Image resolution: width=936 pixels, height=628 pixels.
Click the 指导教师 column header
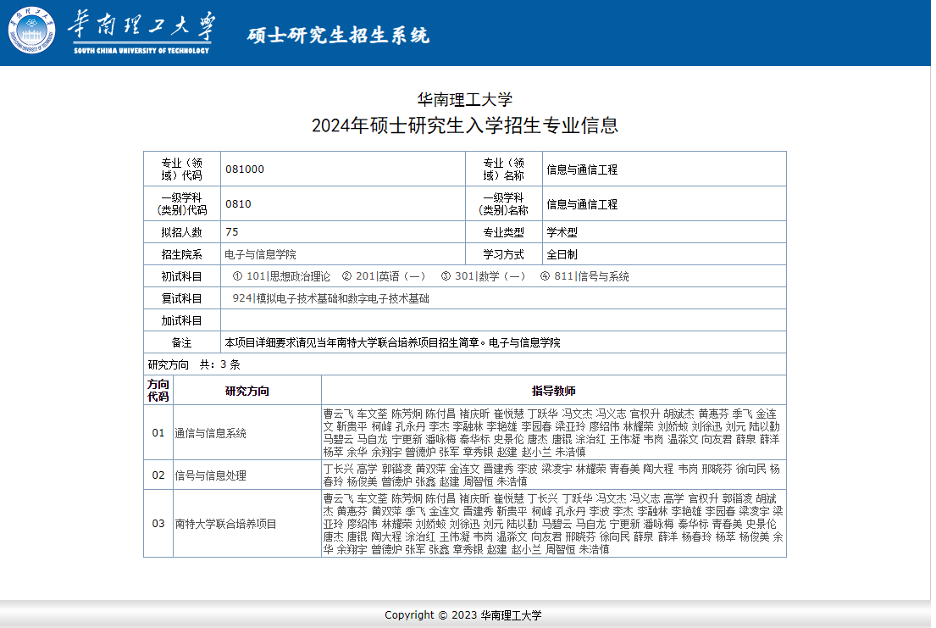[x=553, y=391]
